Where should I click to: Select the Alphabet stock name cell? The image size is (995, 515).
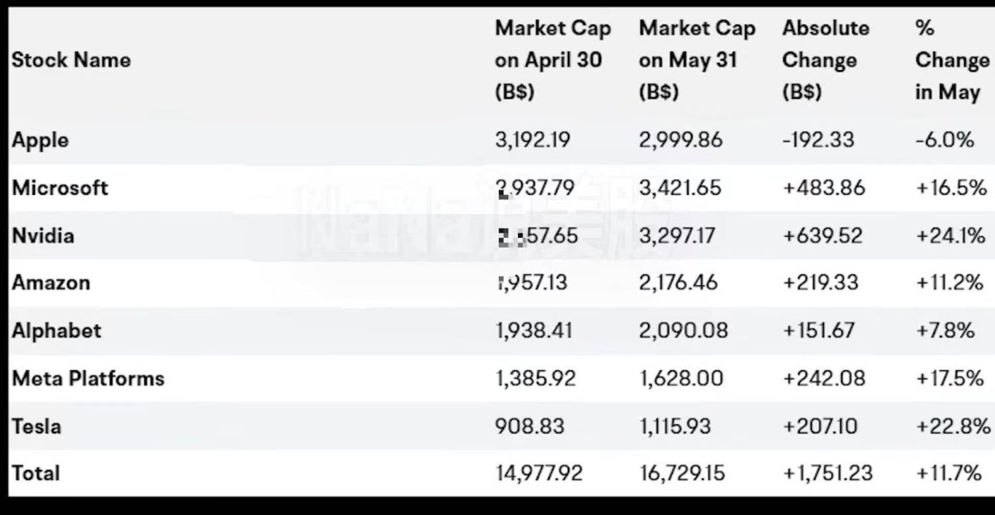56,331
